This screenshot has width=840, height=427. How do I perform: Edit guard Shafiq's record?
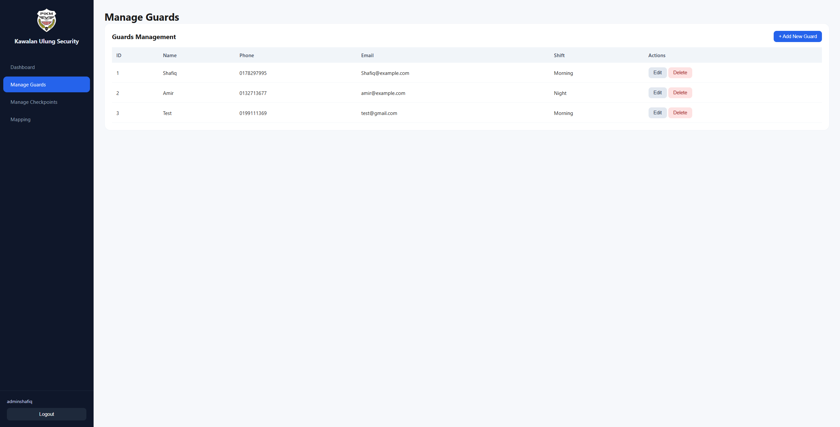(657, 73)
